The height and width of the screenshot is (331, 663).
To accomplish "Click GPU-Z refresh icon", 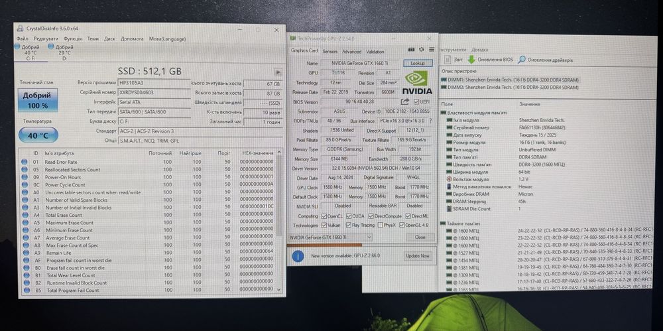I will (421, 50).
